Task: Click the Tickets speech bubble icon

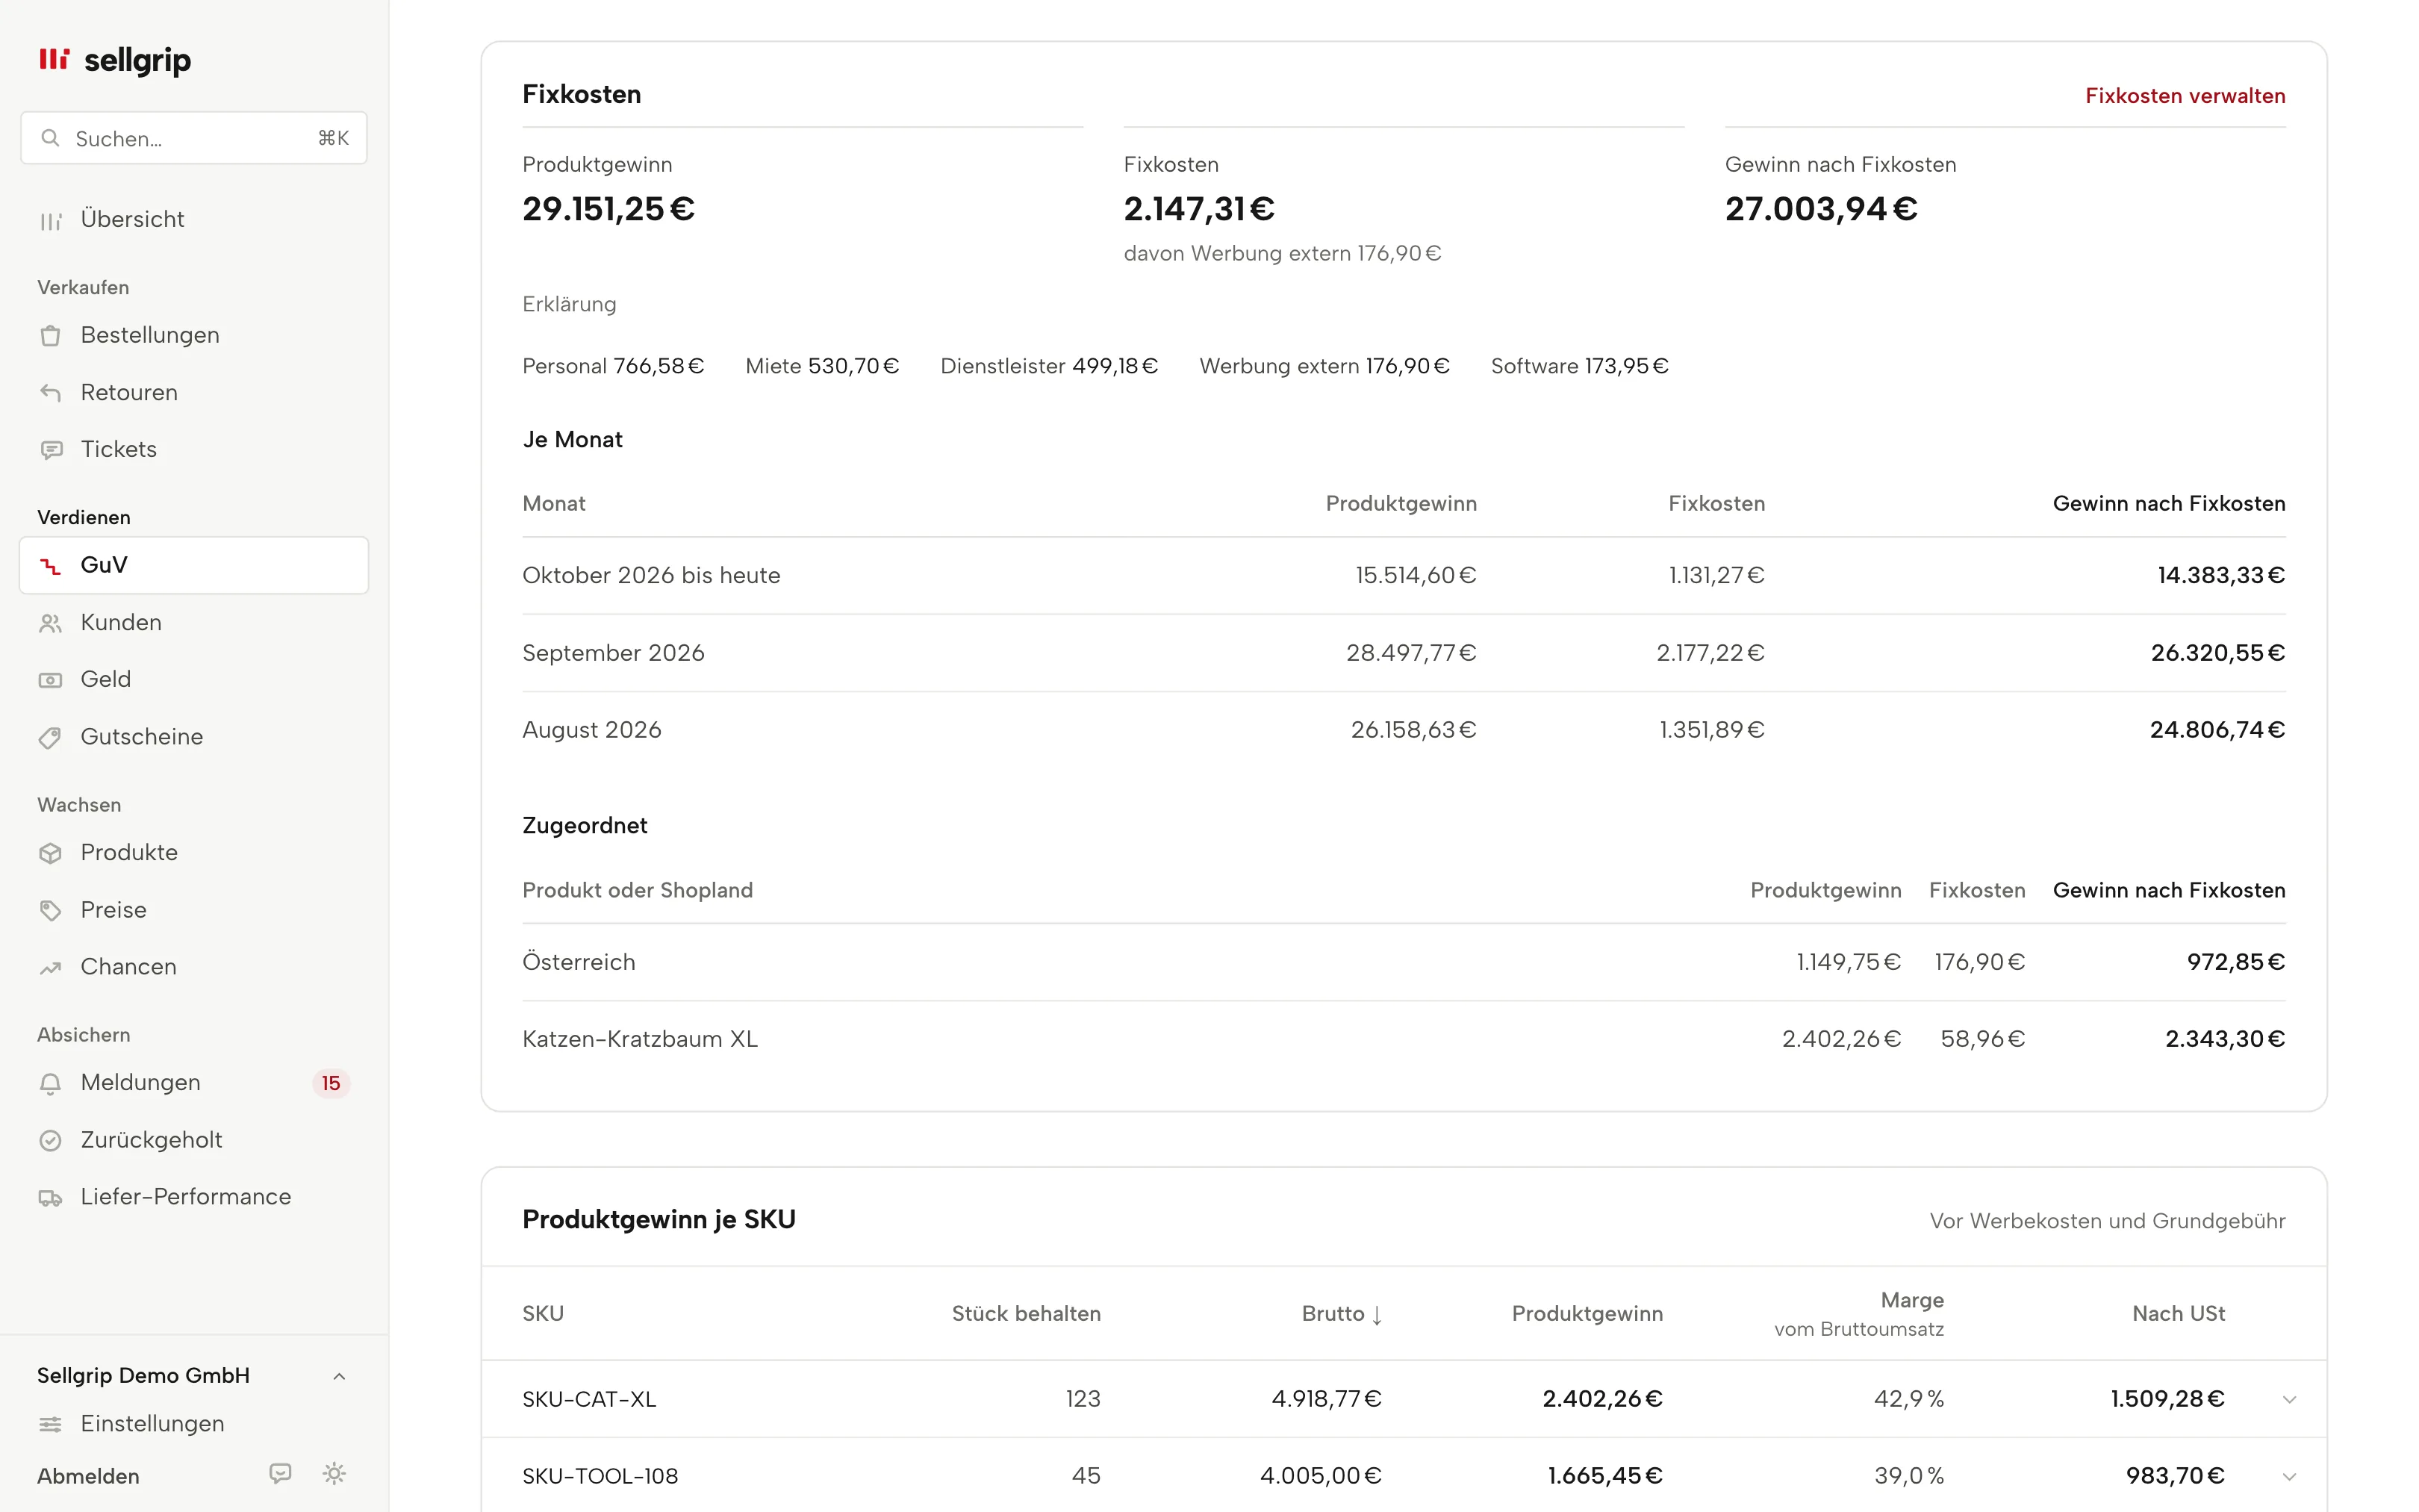Action: (51, 450)
